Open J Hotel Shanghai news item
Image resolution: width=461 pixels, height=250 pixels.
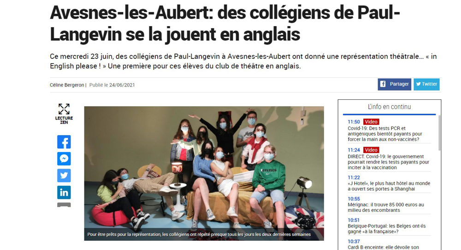(389, 186)
